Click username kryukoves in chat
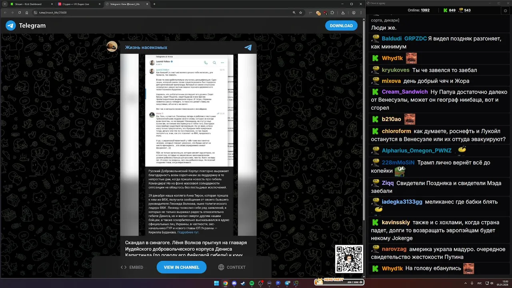This screenshot has height=288, width=512. [x=395, y=70]
